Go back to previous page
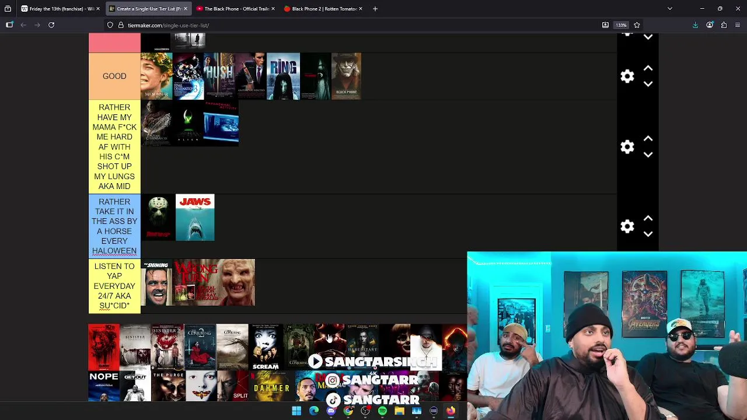The image size is (747, 420). (x=23, y=25)
